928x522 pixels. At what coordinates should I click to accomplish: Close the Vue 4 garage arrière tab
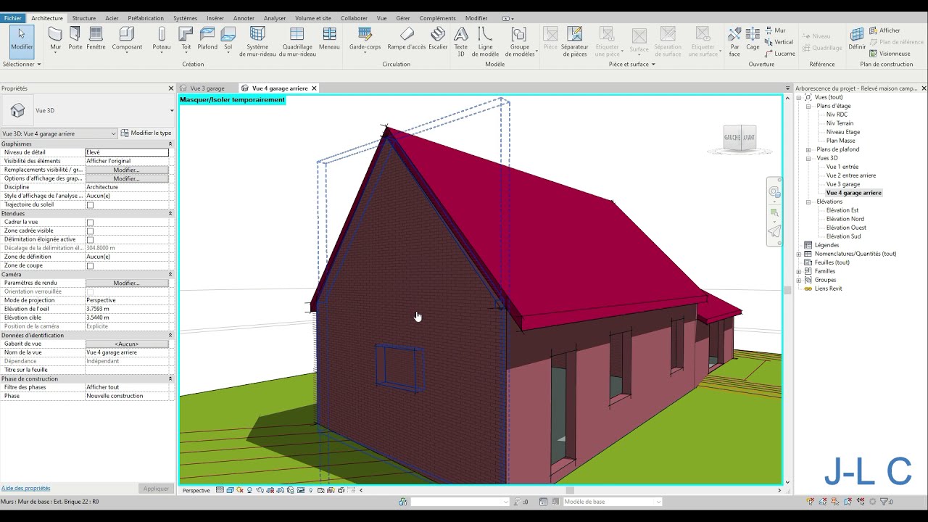pos(314,88)
